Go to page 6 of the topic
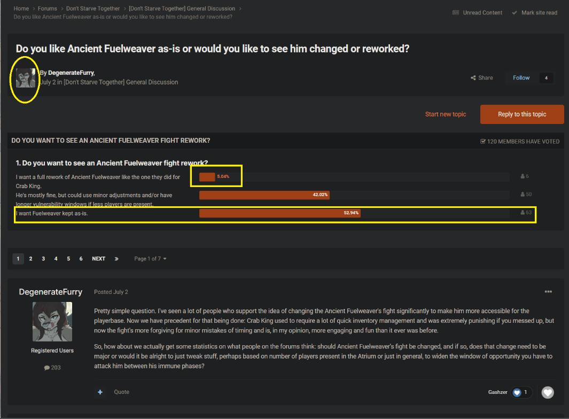Viewport: 569px width, 419px height. tap(81, 259)
